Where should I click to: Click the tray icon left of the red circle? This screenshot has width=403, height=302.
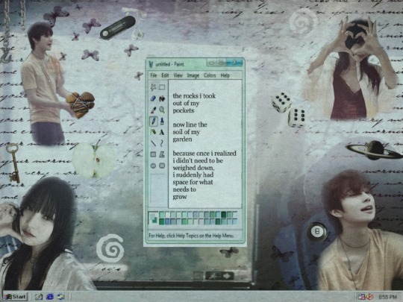pos(362,297)
